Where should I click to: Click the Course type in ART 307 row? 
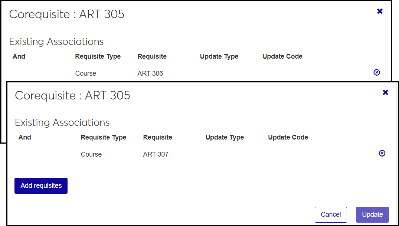pyautogui.click(x=91, y=154)
